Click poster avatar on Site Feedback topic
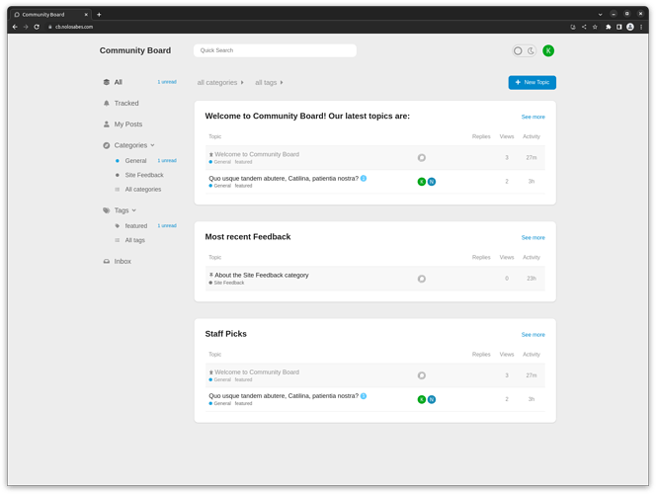This screenshot has width=656, height=494. tap(421, 279)
